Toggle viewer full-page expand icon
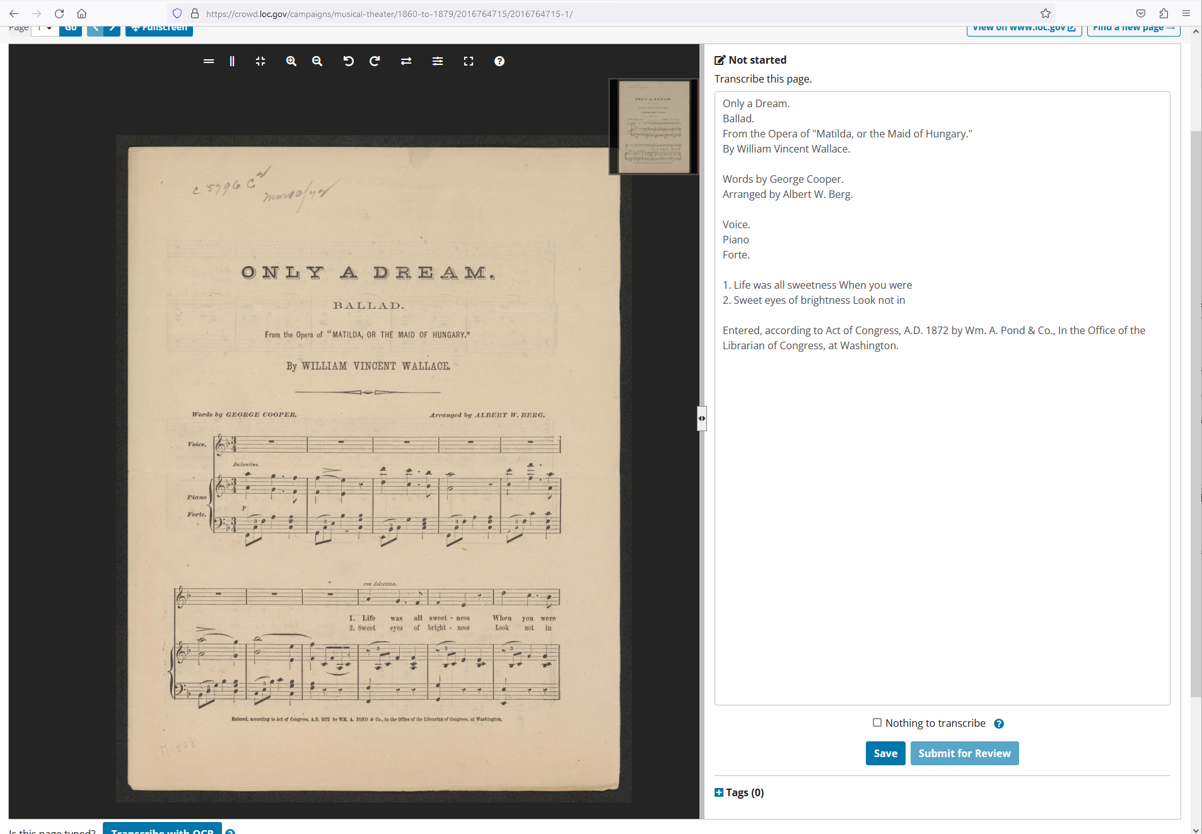The width and height of the screenshot is (1202, 834). [x=469, y=61]
